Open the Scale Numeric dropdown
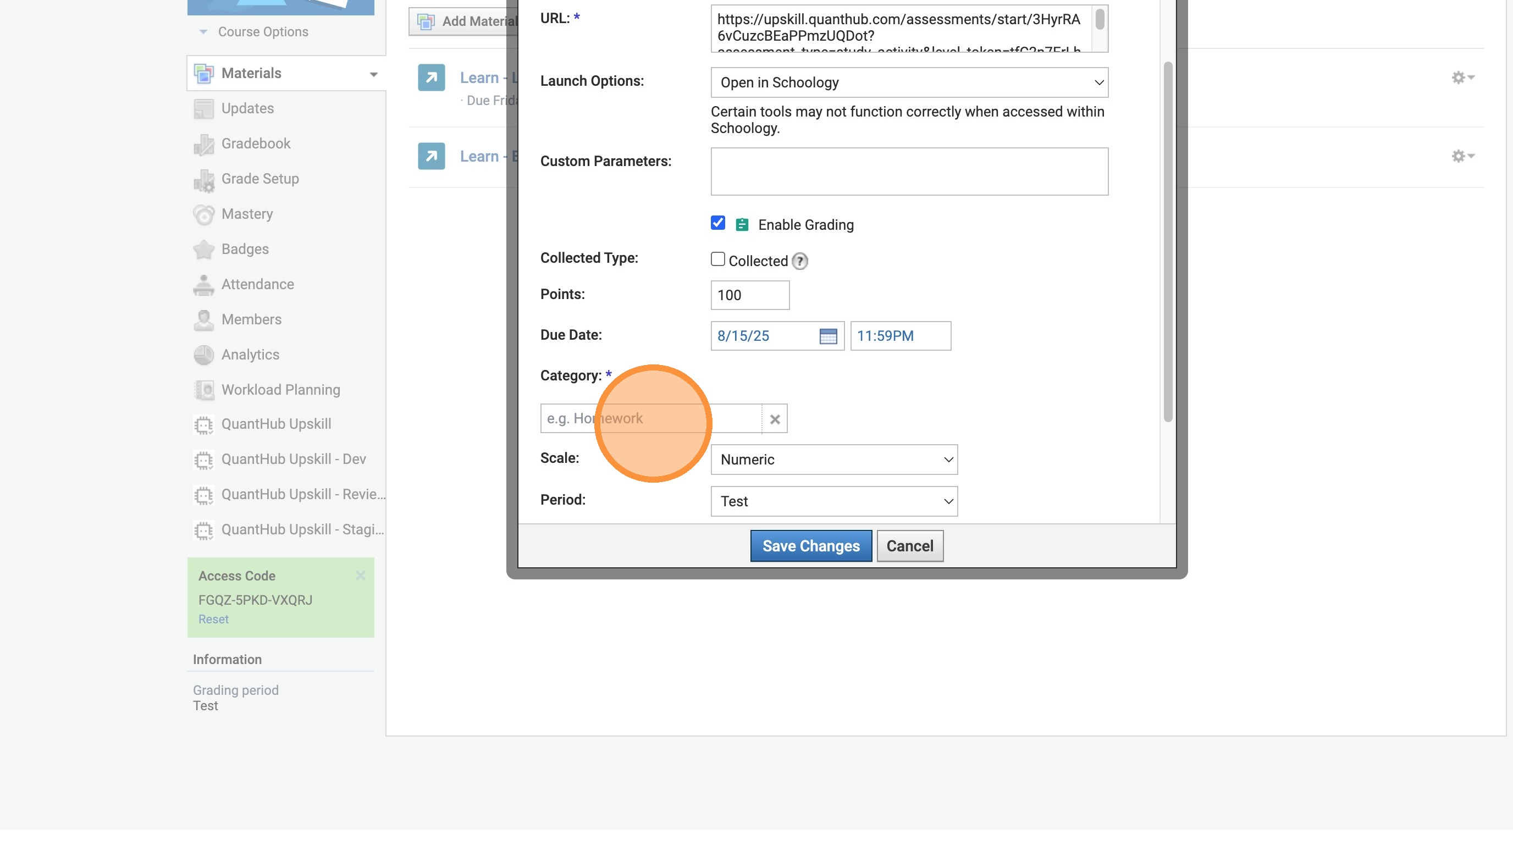This screenshot has width=1513, height=846. (x=833, y=460)
